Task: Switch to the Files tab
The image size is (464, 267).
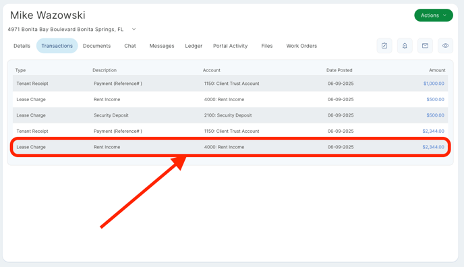Action: (x=266, y=46)
